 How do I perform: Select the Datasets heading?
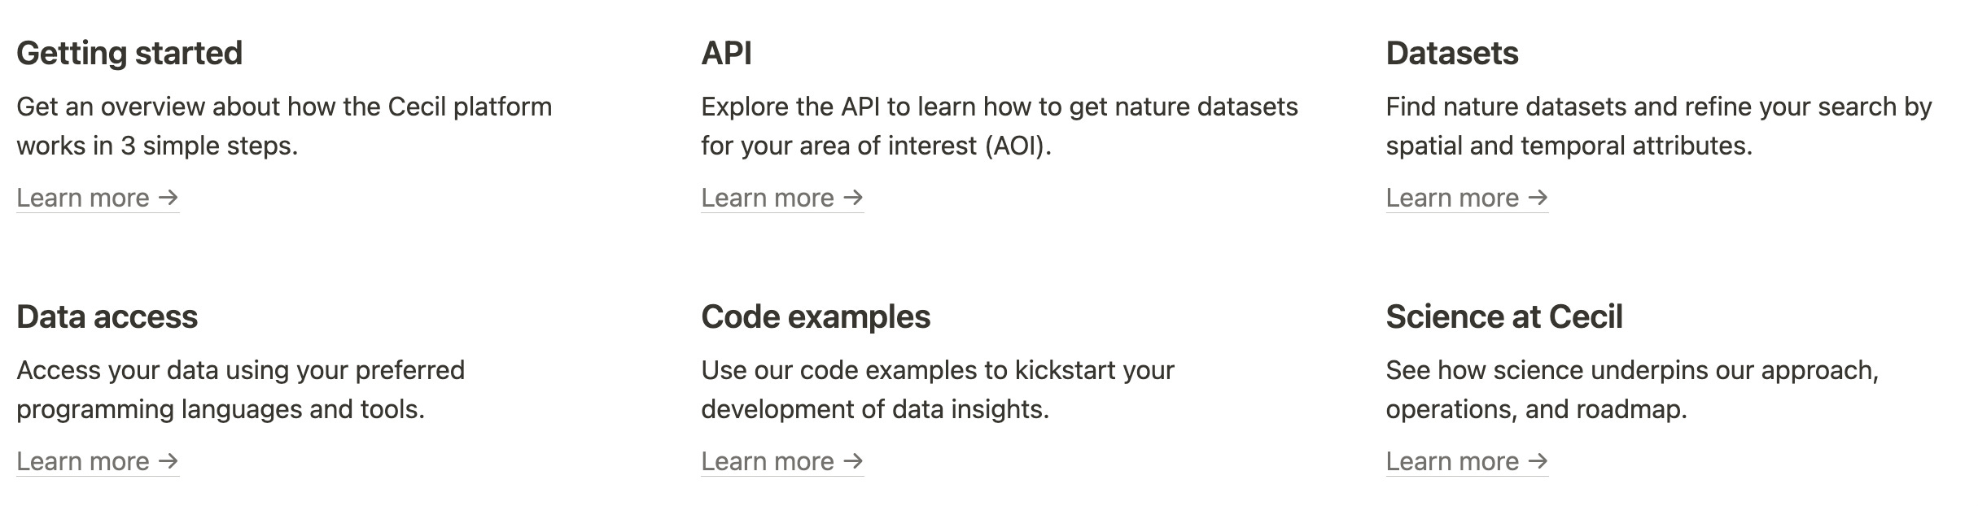pos(1452,52)
